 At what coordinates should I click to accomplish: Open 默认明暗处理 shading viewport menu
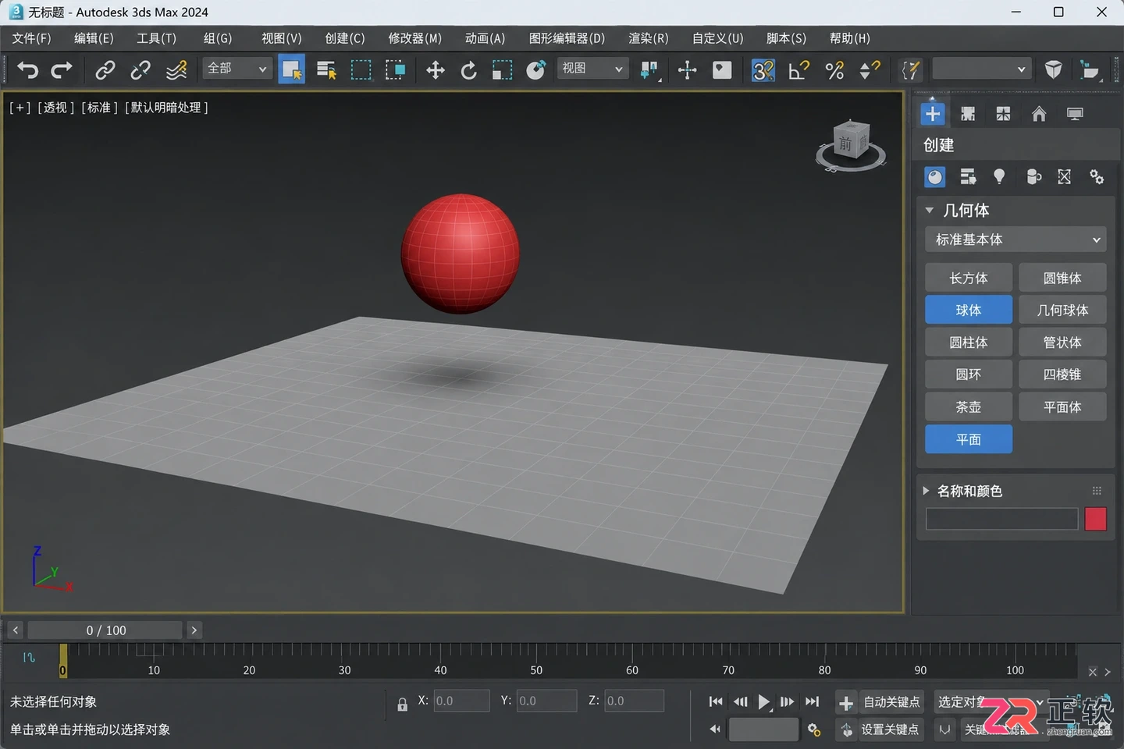click(x=166, y=108)
